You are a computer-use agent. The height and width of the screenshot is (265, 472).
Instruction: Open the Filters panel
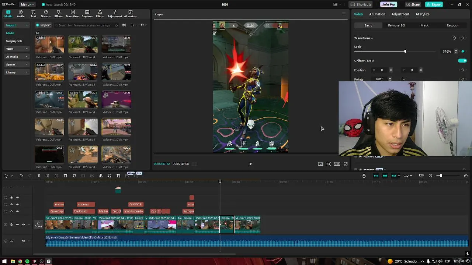pos(100,14)
